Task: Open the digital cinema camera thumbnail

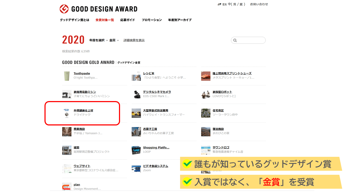Action: (x=136, y=94)
